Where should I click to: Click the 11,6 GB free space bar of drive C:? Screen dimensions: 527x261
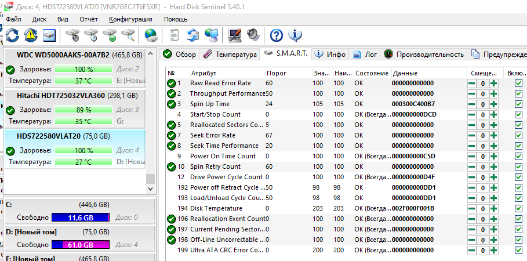pos(81,217)
